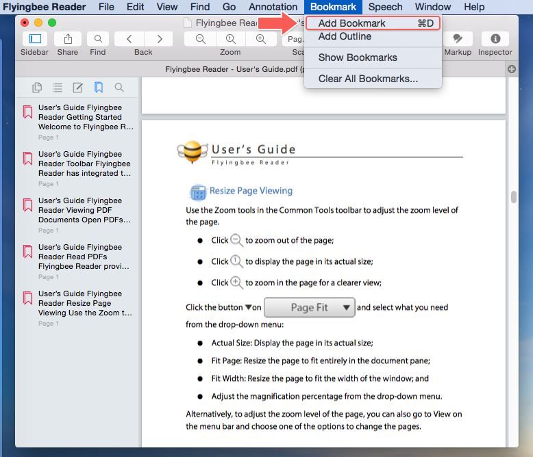This screenshot has height=457, width=533.
Task: Click the zoom-in icon in third bullet
Action: (x=236, y=283)
